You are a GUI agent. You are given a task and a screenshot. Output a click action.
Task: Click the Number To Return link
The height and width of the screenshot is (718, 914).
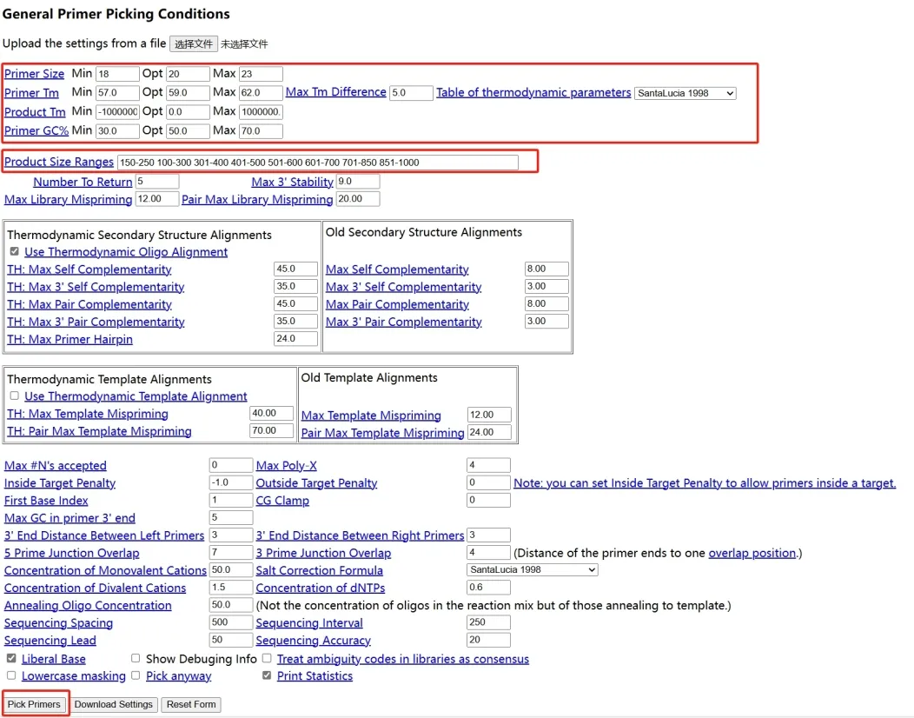click(x=83, y=182)
